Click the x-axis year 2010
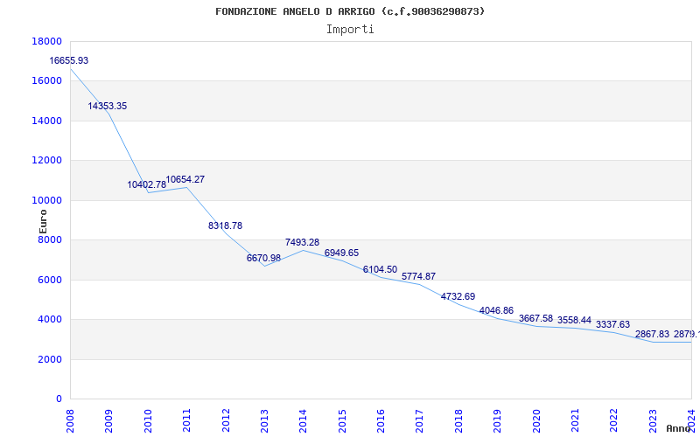The width and height of the screenshot is (700, 437). (x=148, y=420)
